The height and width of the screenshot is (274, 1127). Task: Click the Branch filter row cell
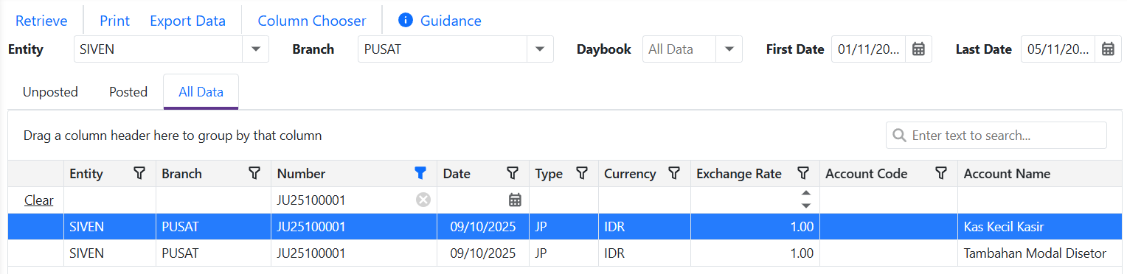pos(213,200)
